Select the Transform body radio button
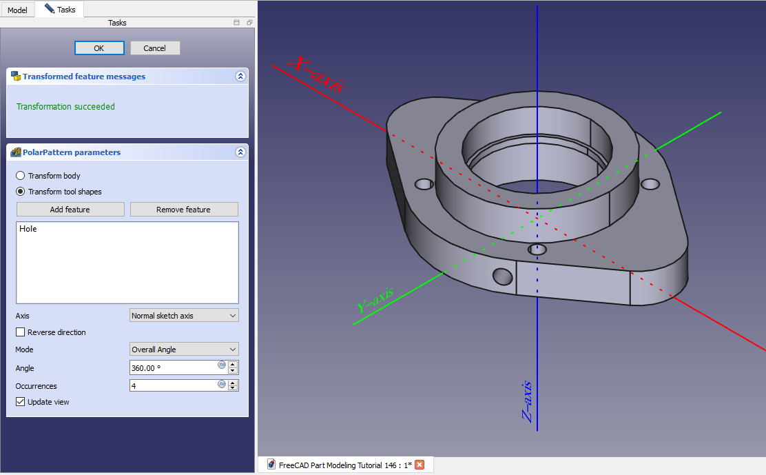 (21, 176)
